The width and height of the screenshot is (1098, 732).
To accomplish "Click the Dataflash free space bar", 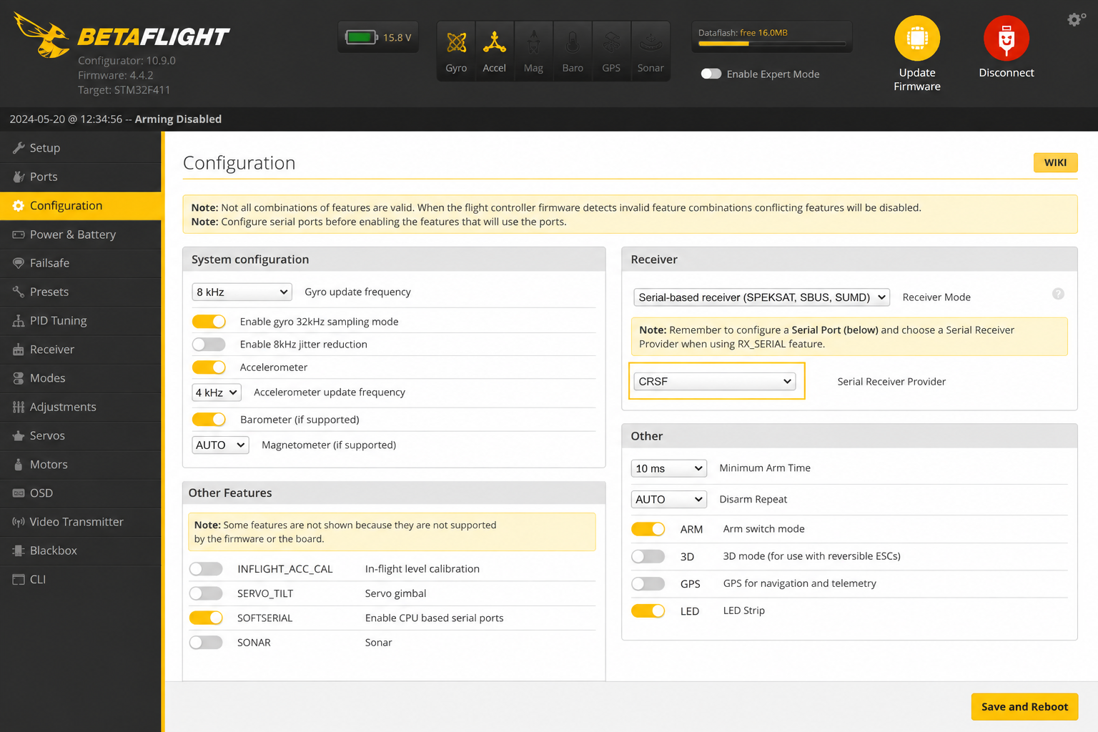I will click(x=772, y=44).
